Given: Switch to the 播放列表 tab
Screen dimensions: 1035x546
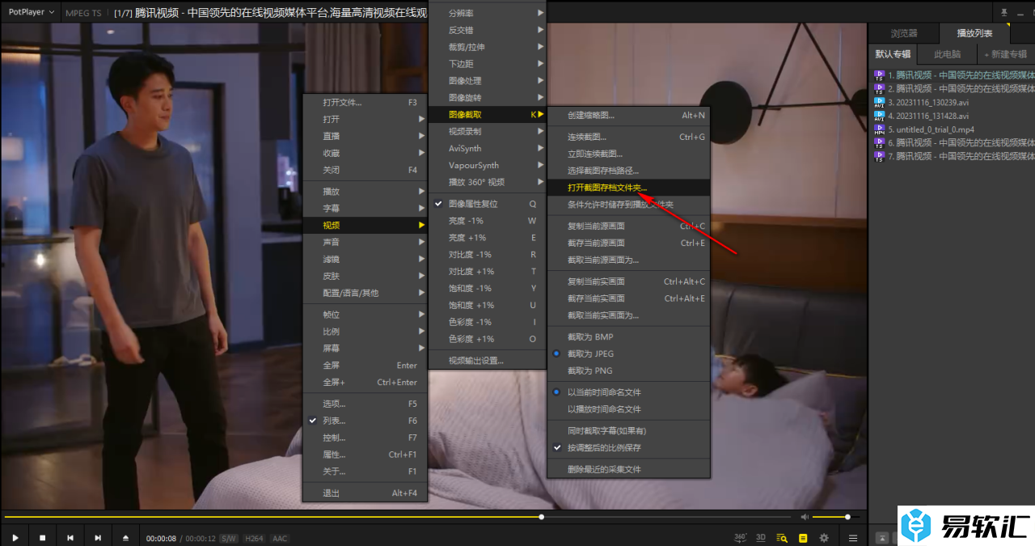Looking at the screenshot, I should click(x=974, y=33).
